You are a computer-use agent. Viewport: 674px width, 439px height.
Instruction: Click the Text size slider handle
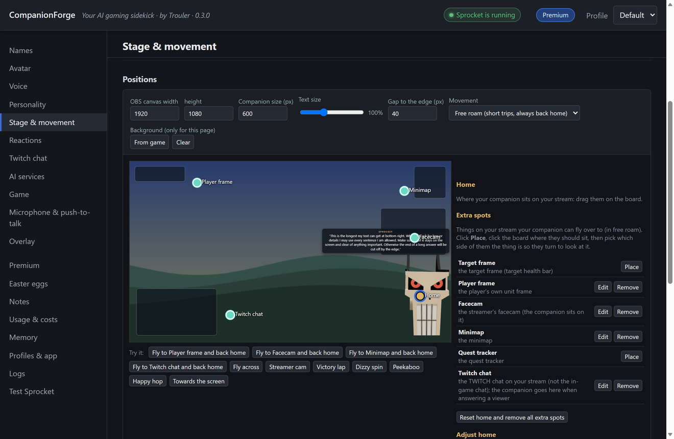[x=324, y=112]
